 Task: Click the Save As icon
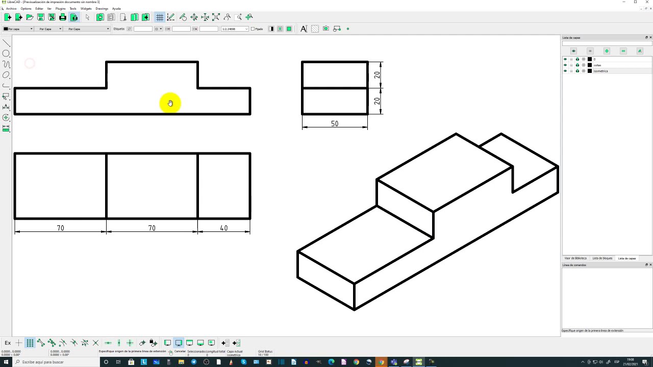coord(52,17)
